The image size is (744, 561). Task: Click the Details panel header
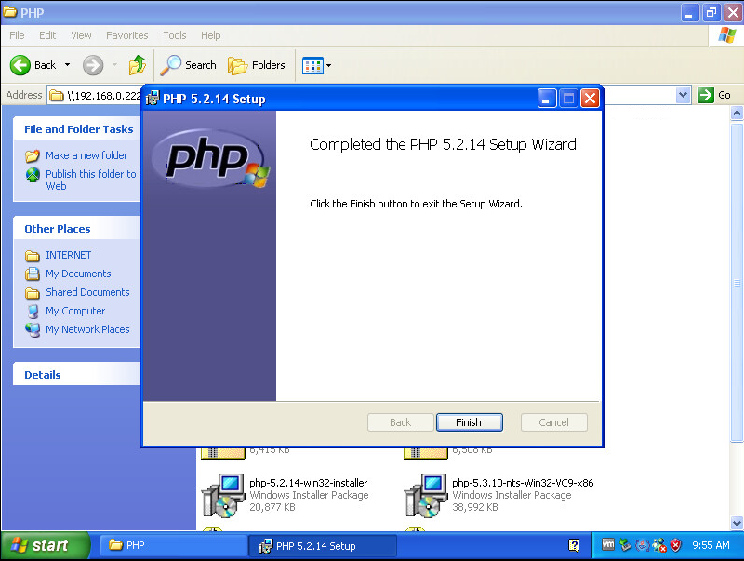(x=77, y=375)
